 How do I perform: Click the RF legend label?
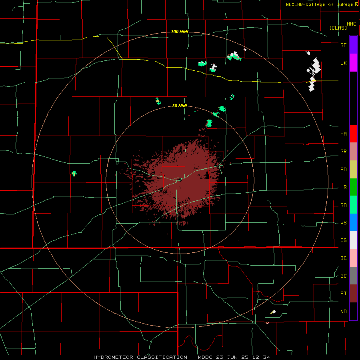coord(343,45)
